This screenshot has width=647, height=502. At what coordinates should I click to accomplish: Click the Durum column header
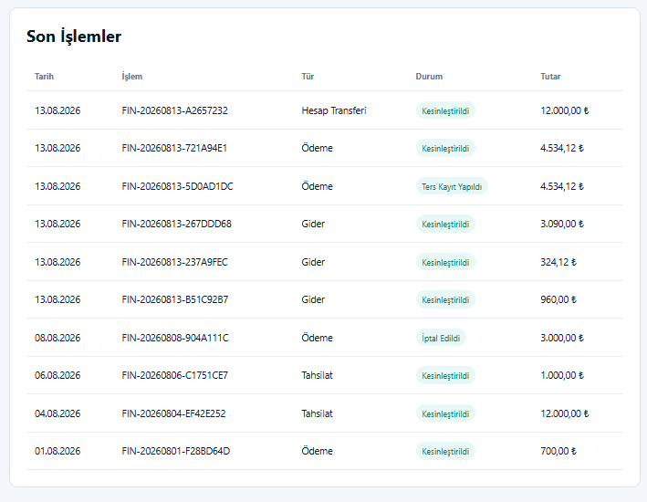[x=429, y=77]
